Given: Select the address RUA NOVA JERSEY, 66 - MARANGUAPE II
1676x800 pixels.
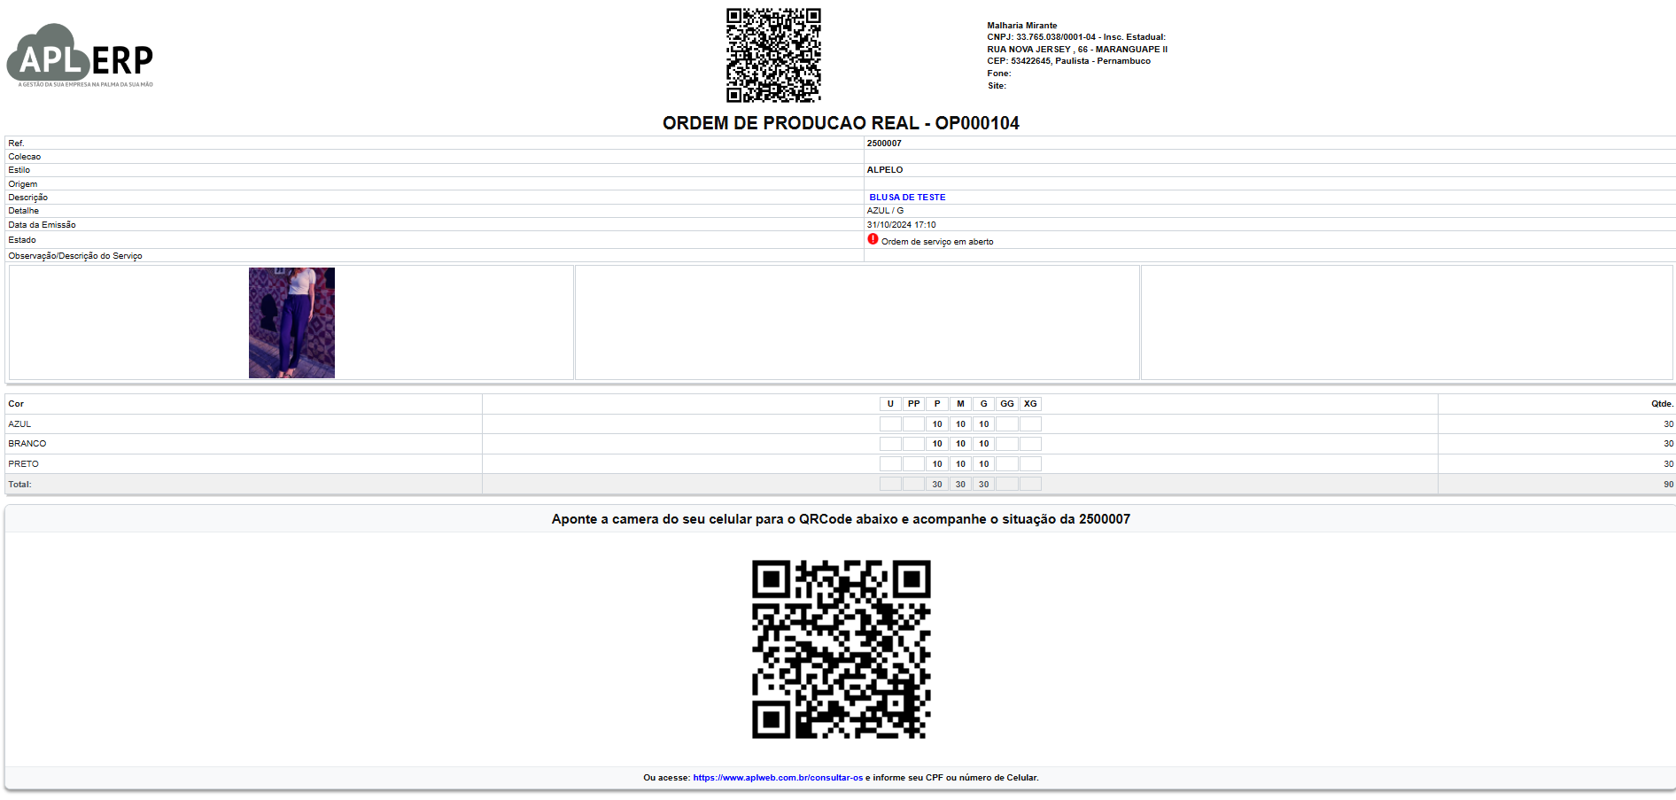Looking at the screenshot, I should click(x=1077, y=50).
